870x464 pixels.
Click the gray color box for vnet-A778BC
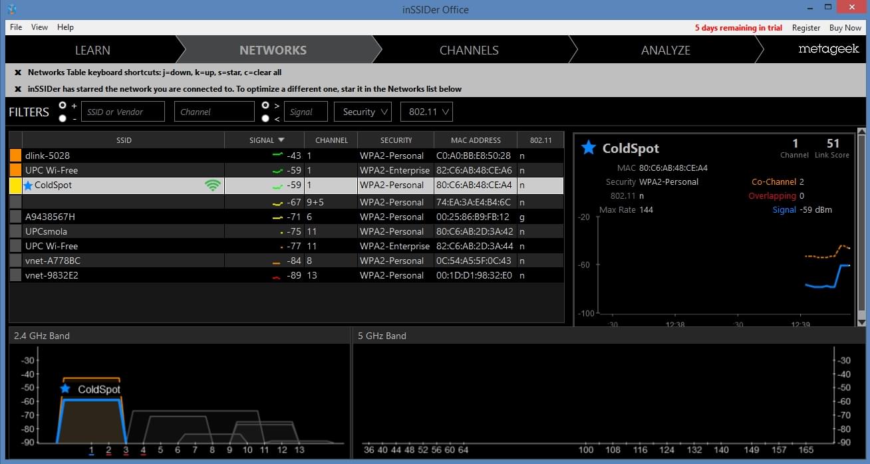coord(15,261)
